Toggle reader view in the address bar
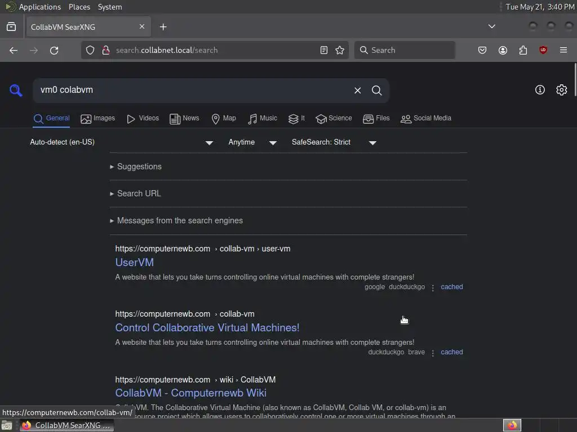Viewport: 577px width, 432px height. point(324,50)
